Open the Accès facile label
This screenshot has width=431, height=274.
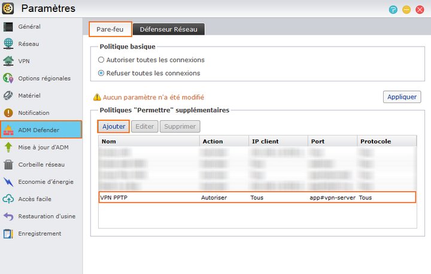[35, 199]
